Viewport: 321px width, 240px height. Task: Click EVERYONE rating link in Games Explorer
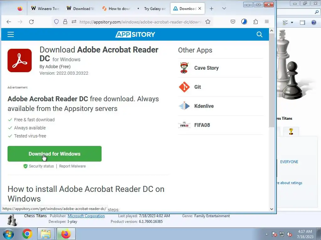click(289, 162)
